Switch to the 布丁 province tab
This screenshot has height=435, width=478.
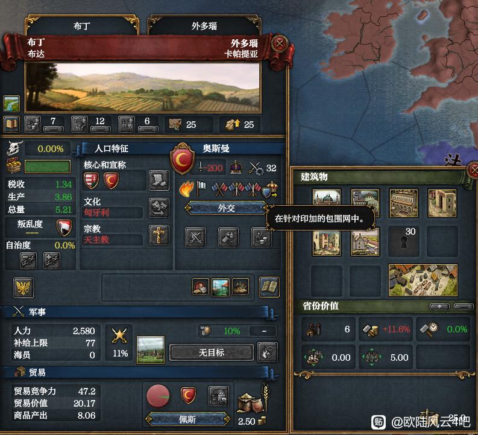pyautogui.click(x=82, y=26)
